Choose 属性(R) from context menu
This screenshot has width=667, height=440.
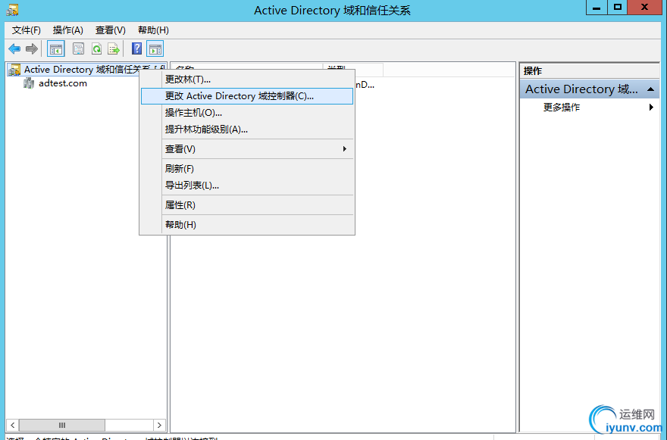247,205
